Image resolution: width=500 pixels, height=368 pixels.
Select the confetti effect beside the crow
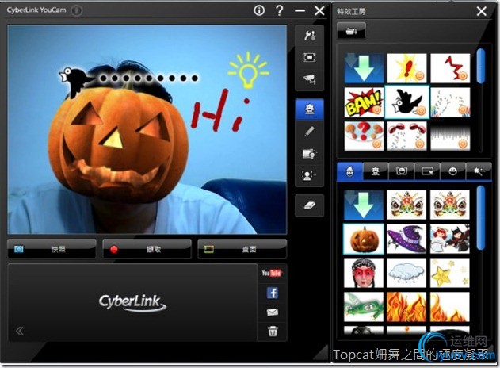tap(450, 102)
